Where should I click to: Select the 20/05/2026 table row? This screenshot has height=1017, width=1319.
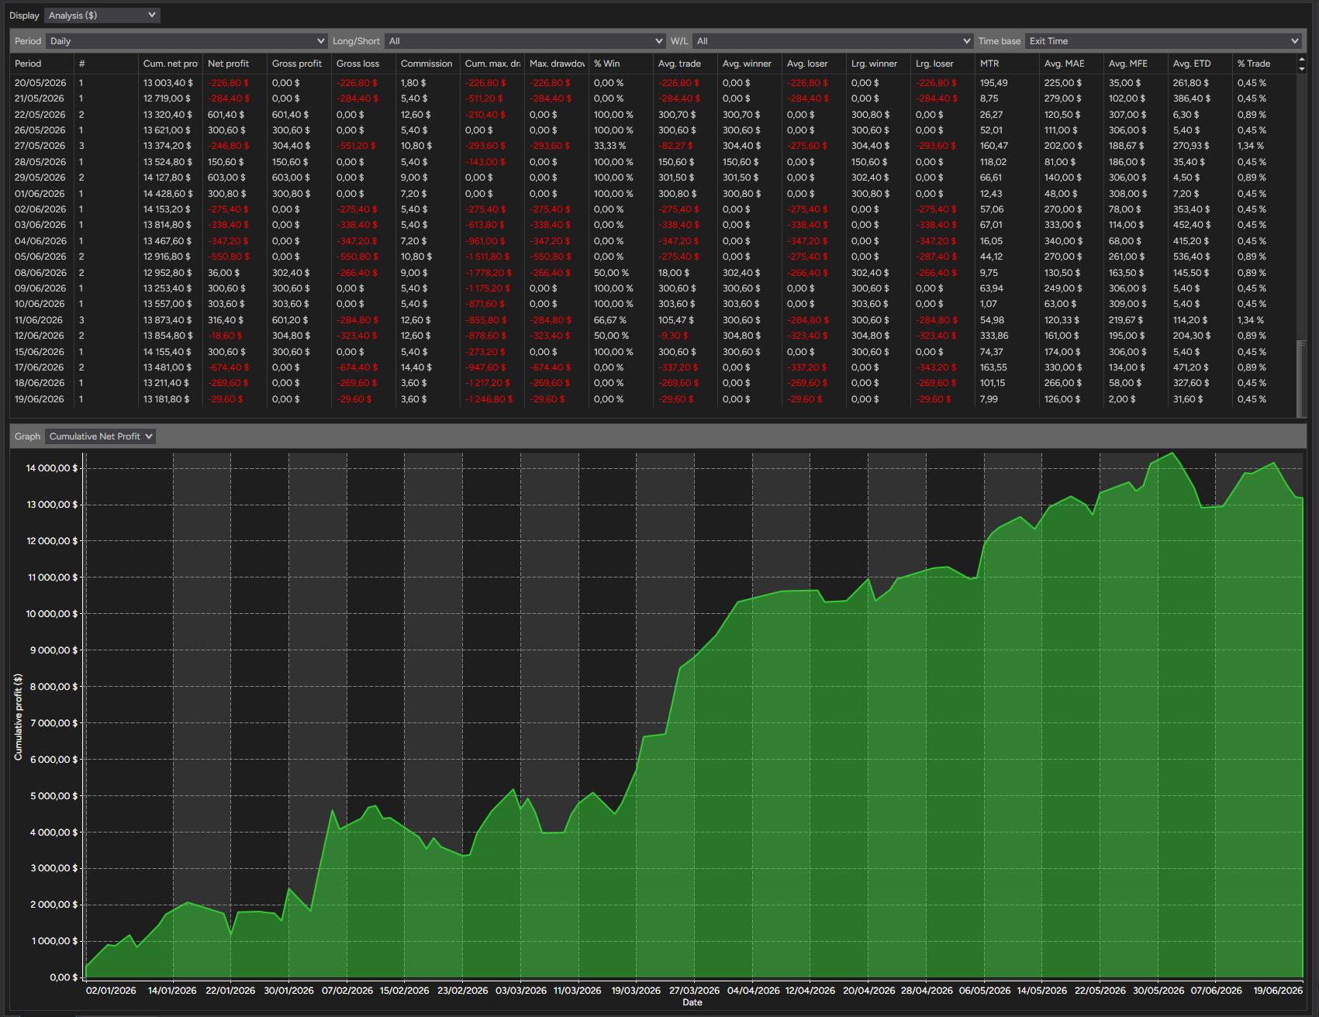[653, 83]
